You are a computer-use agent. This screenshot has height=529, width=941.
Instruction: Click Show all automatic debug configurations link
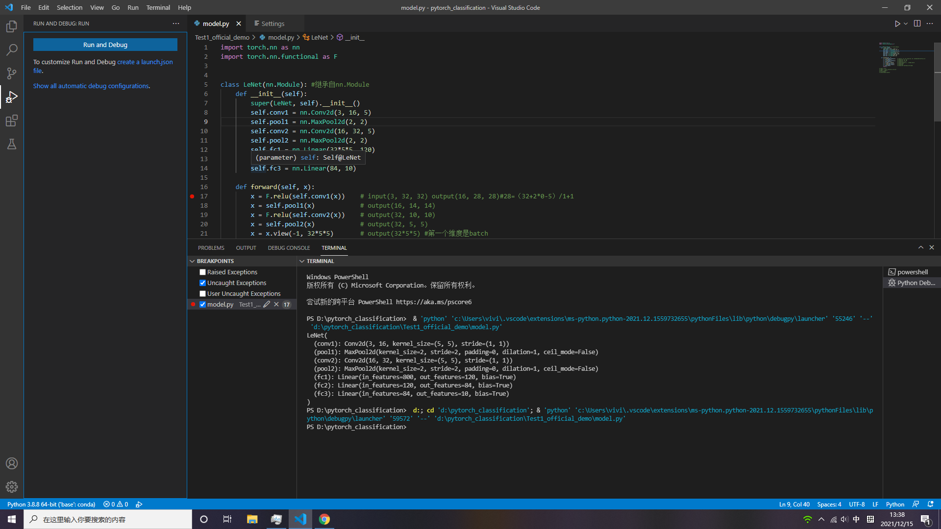91,86
